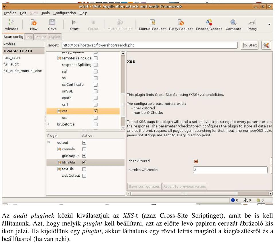Viewport: 275px width, 243px height.
Task: Enable the remoteFileInclude plugin checkbox
Action: pyautogui.click(x=95, y=58)
